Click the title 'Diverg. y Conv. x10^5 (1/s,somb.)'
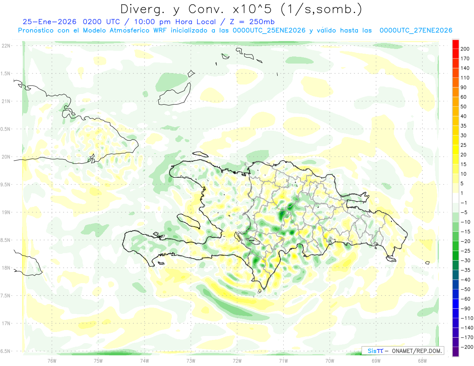 click(x=241, y=9)
